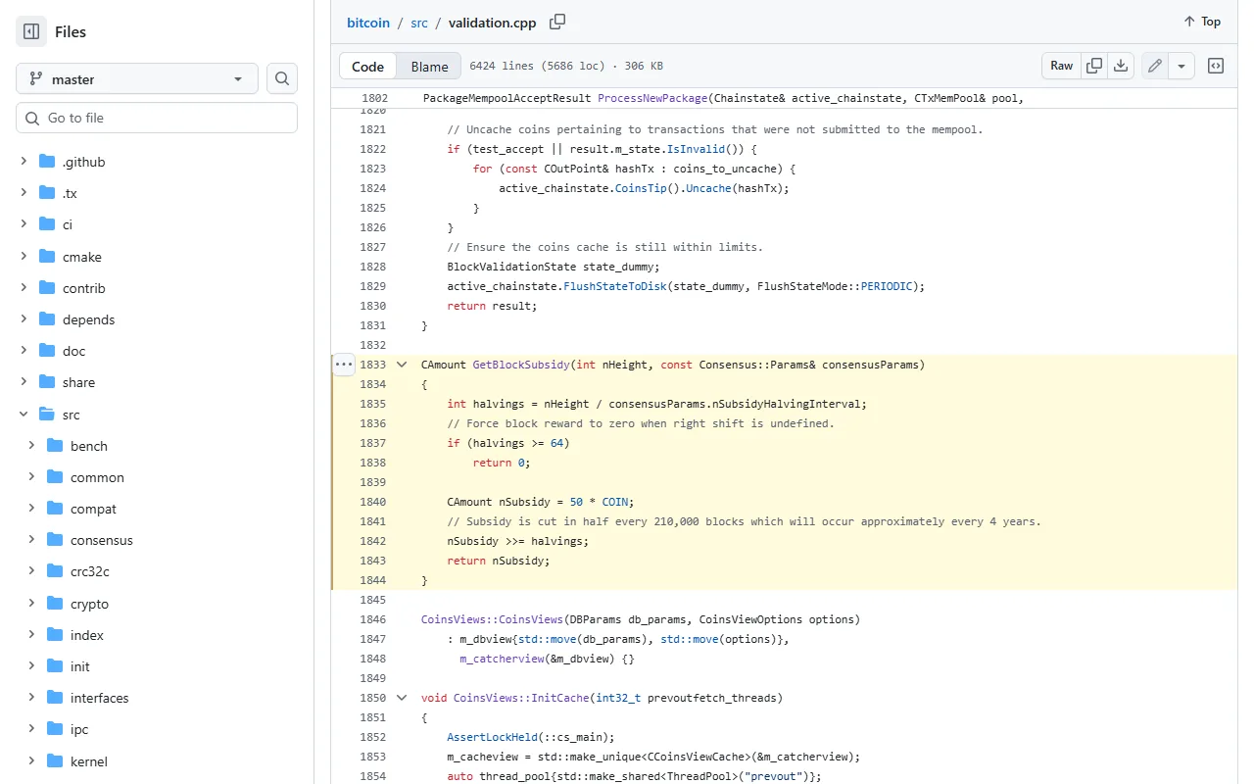
Task: Select the crypto folder icon
Action: (54, 604)
